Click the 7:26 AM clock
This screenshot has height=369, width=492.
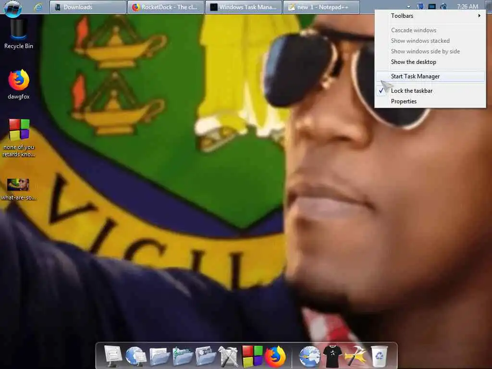[x=467, y=6]
